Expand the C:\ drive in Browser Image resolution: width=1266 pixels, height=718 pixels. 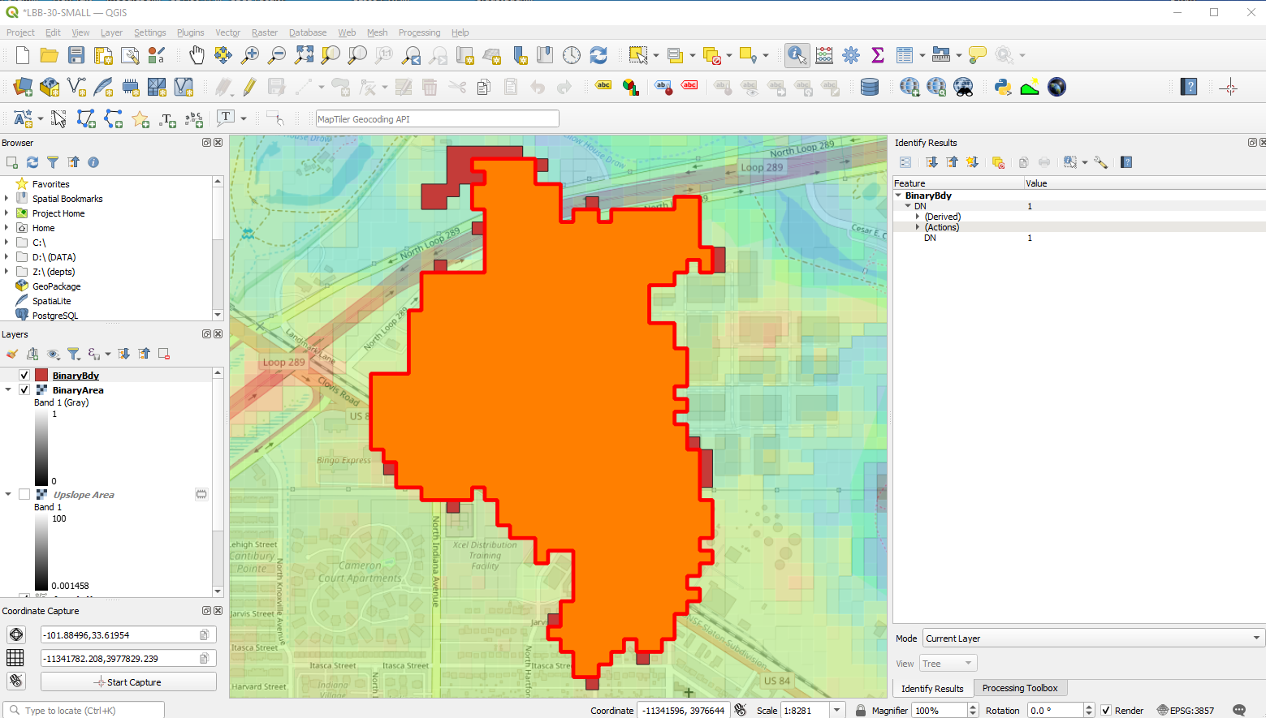6,243
